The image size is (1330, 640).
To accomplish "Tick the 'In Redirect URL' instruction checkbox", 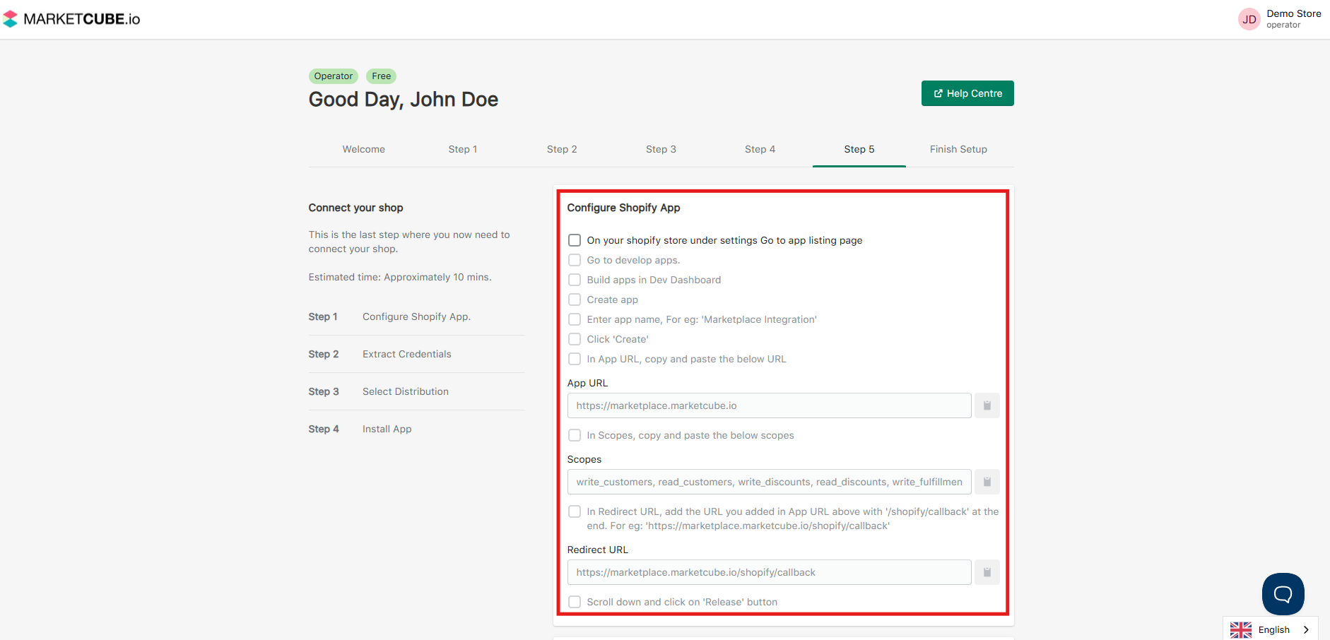I will click(575, 511).
